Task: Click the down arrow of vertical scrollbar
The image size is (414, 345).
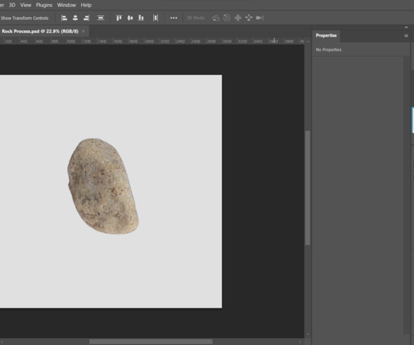Action: 308,335
